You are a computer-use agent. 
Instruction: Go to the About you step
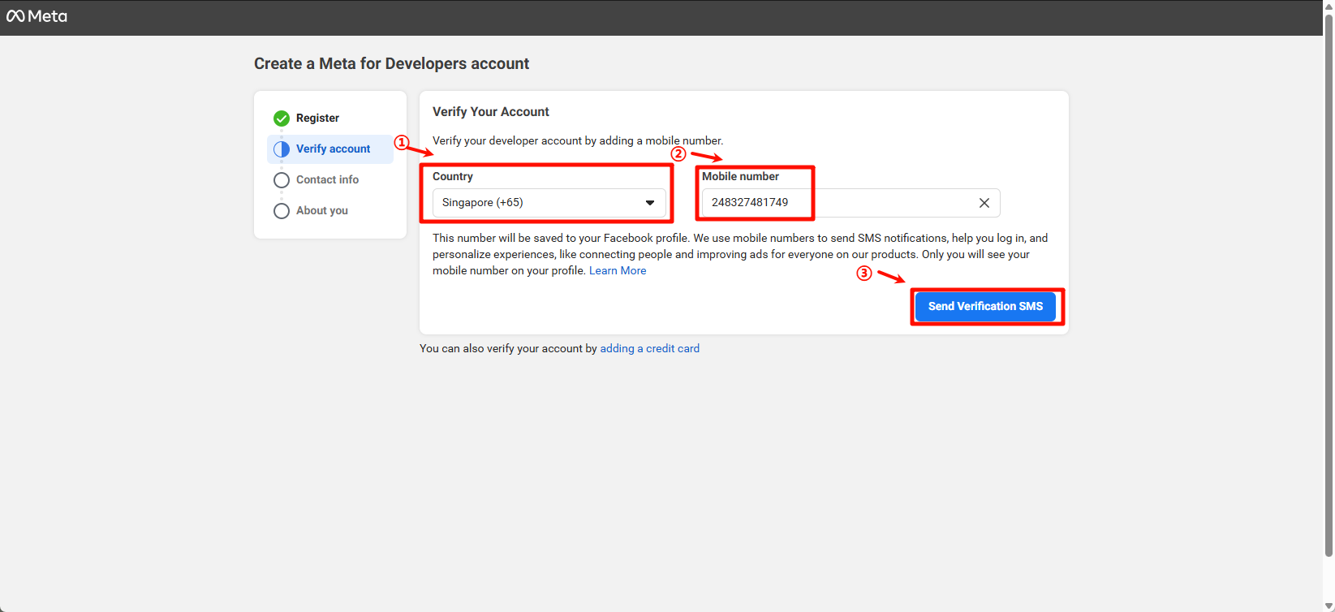(322, 211)
